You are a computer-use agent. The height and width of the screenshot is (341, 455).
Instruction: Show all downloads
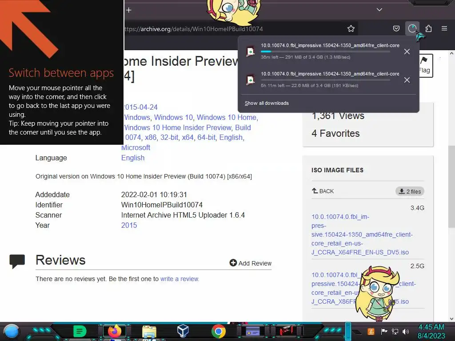(267, 103)
